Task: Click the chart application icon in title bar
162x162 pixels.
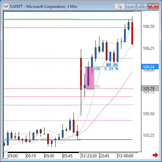Action: [6, 6]
